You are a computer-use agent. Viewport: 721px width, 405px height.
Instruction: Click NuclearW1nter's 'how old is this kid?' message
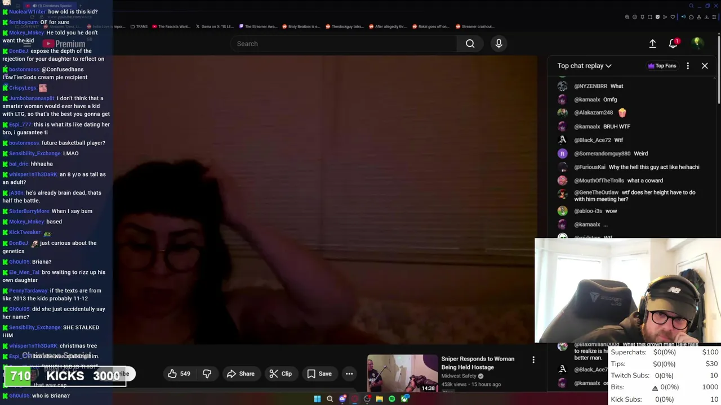click(x=54, y=12)
